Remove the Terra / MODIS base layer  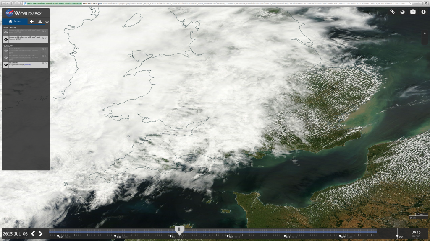pos(46,38)
